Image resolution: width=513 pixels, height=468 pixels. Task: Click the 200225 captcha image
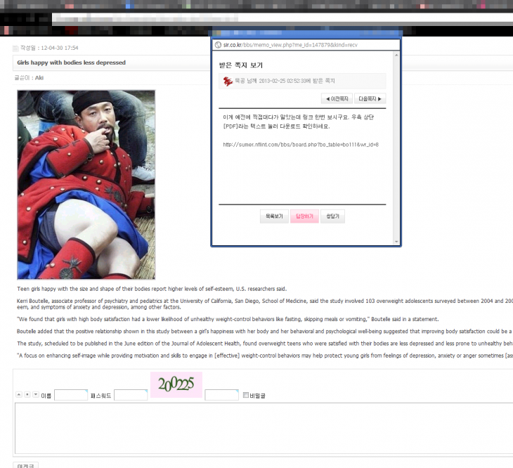(176, 384)
